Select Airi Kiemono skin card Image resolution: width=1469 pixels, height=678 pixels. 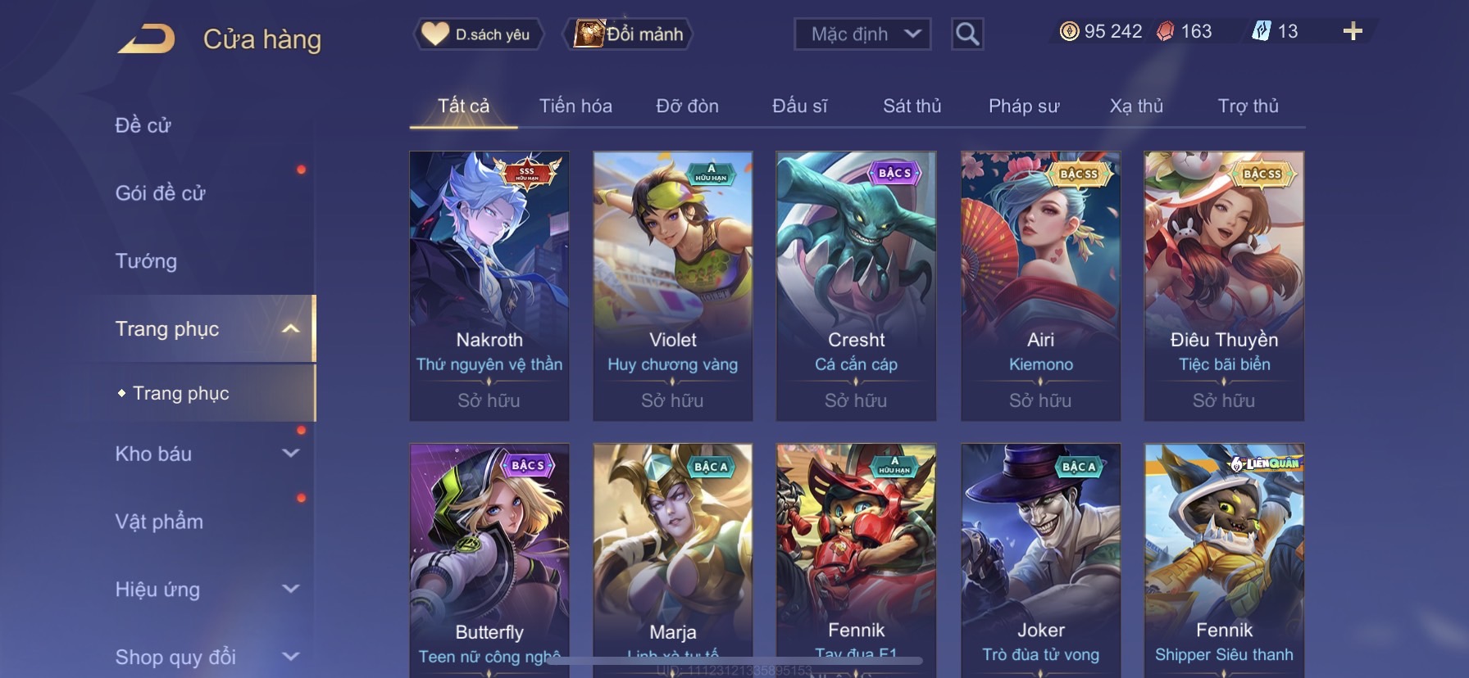tap(1041, 286)
